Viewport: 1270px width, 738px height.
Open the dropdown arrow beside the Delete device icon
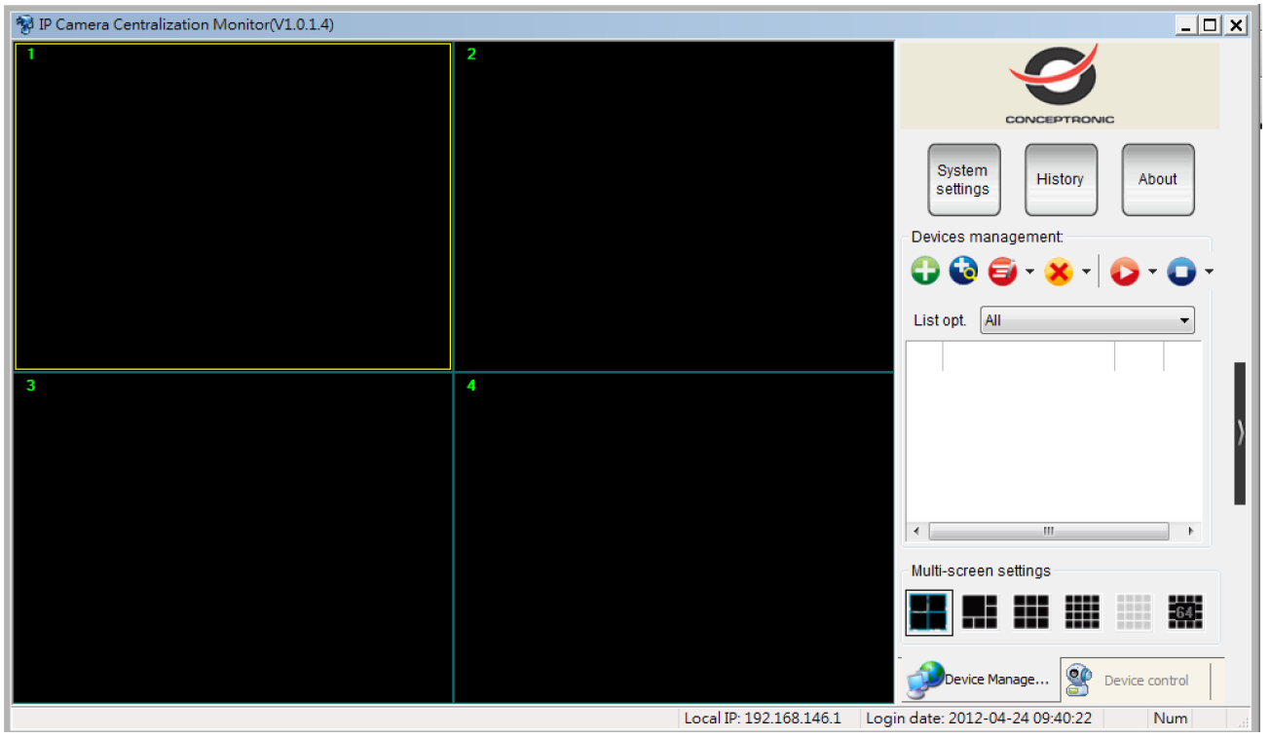[1086, 272]
